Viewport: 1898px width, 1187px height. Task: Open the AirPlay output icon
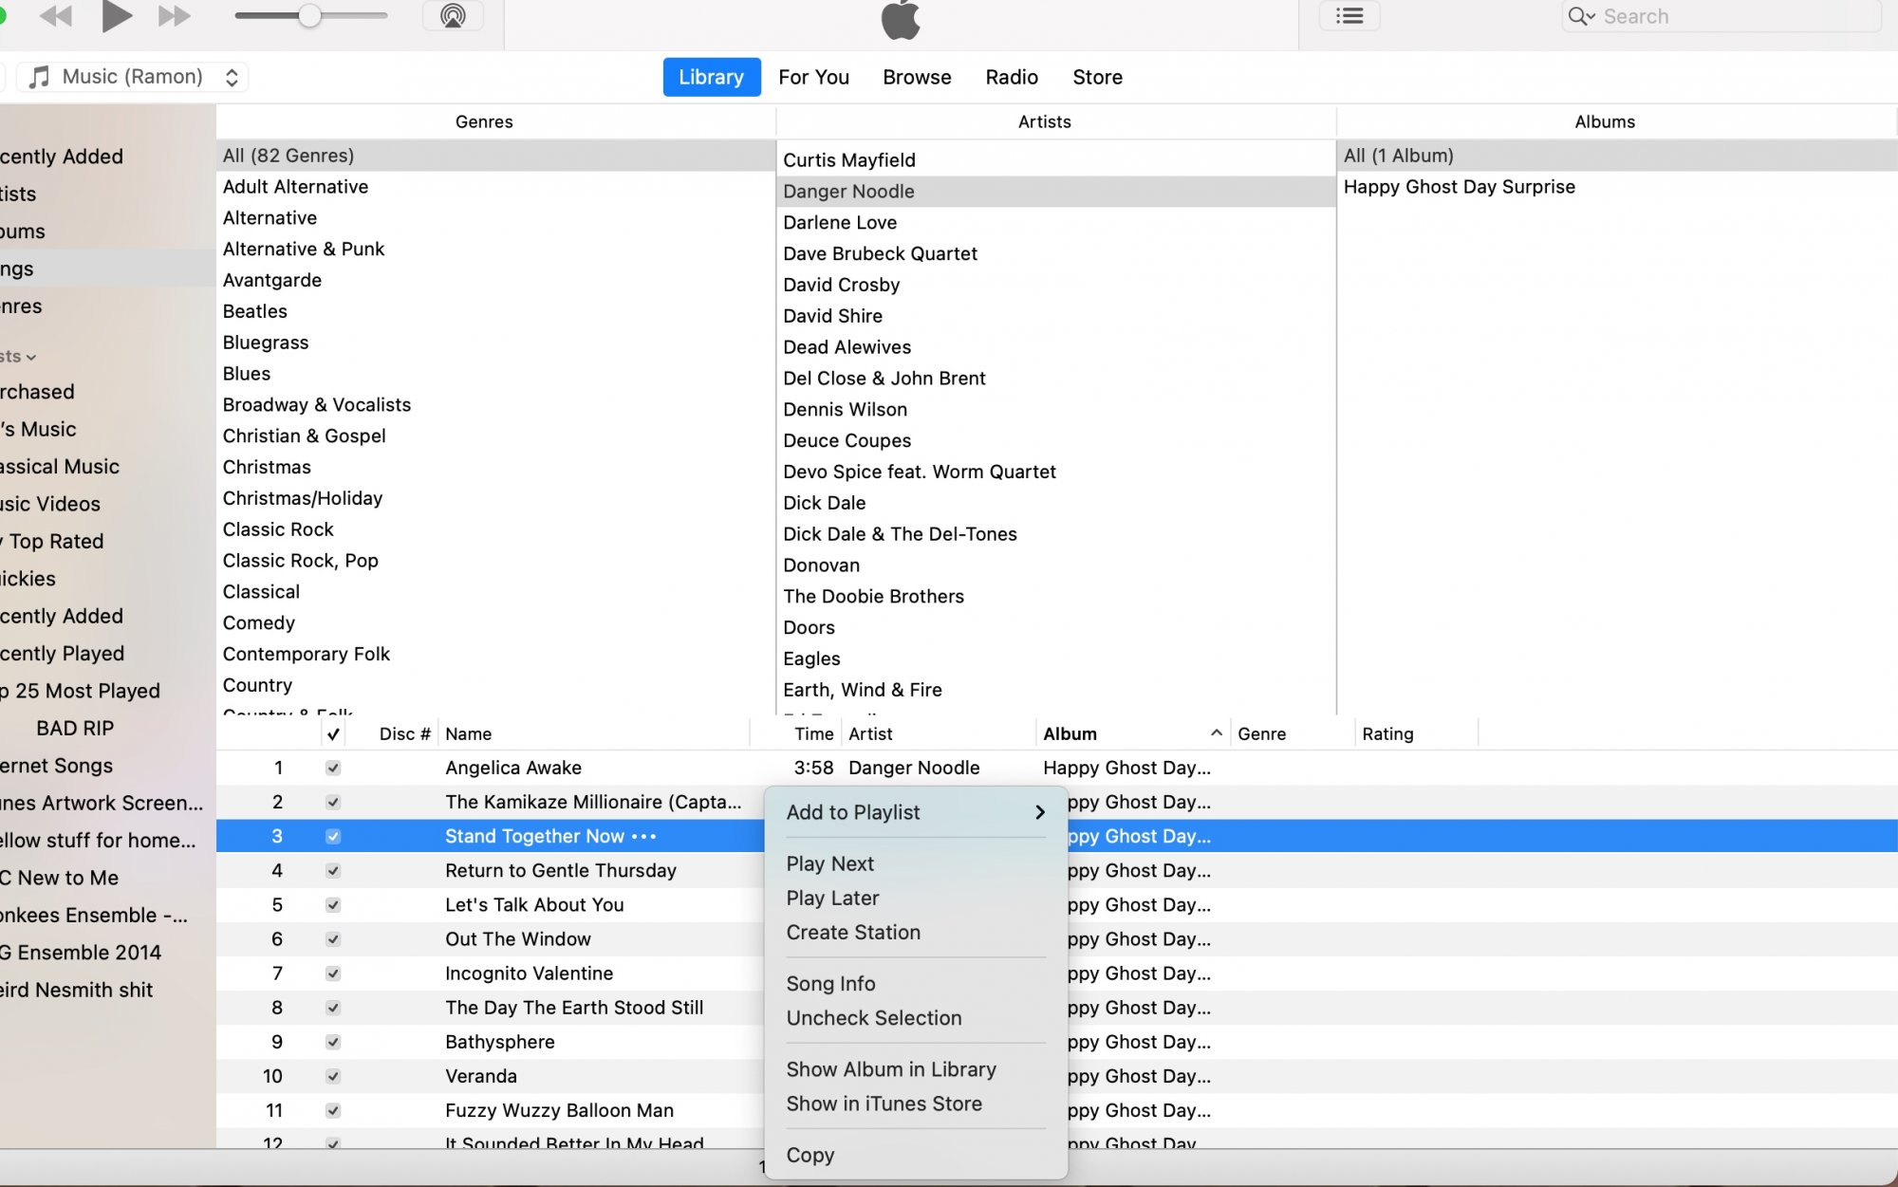click(x=453, y=16)
